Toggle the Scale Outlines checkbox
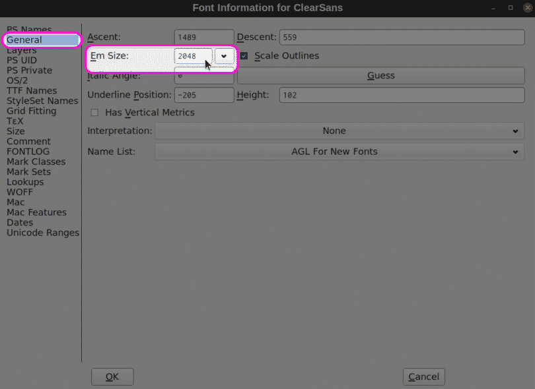 click(244, 56)
